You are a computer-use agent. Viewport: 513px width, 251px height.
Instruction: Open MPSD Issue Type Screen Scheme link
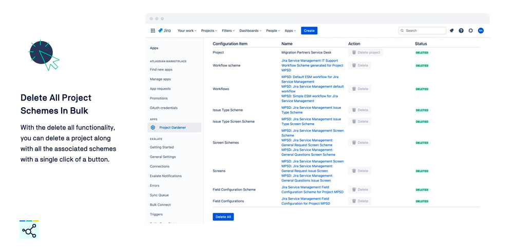(311, 121)
